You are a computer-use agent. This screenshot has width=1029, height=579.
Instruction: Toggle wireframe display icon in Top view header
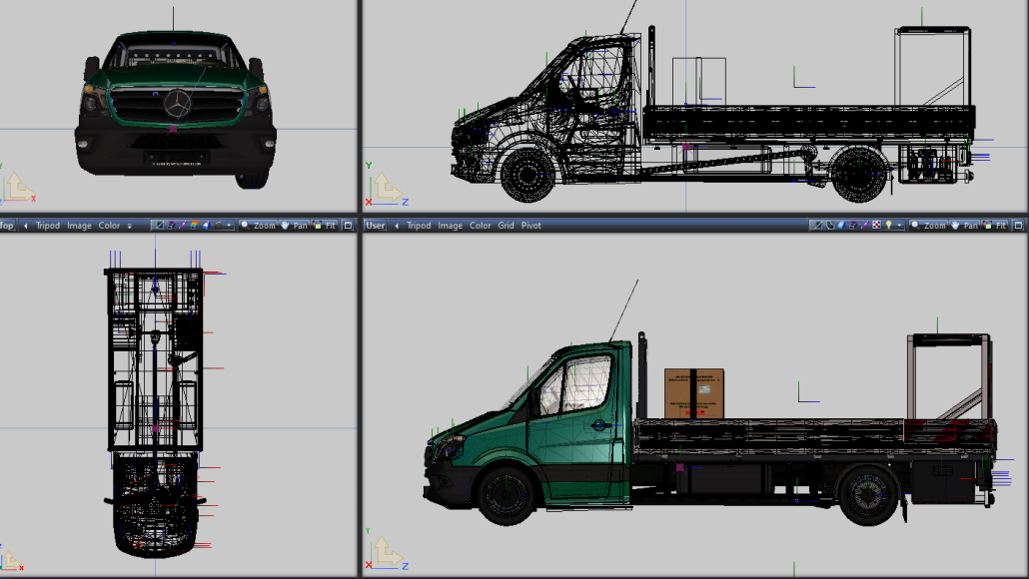pos(159,225)
